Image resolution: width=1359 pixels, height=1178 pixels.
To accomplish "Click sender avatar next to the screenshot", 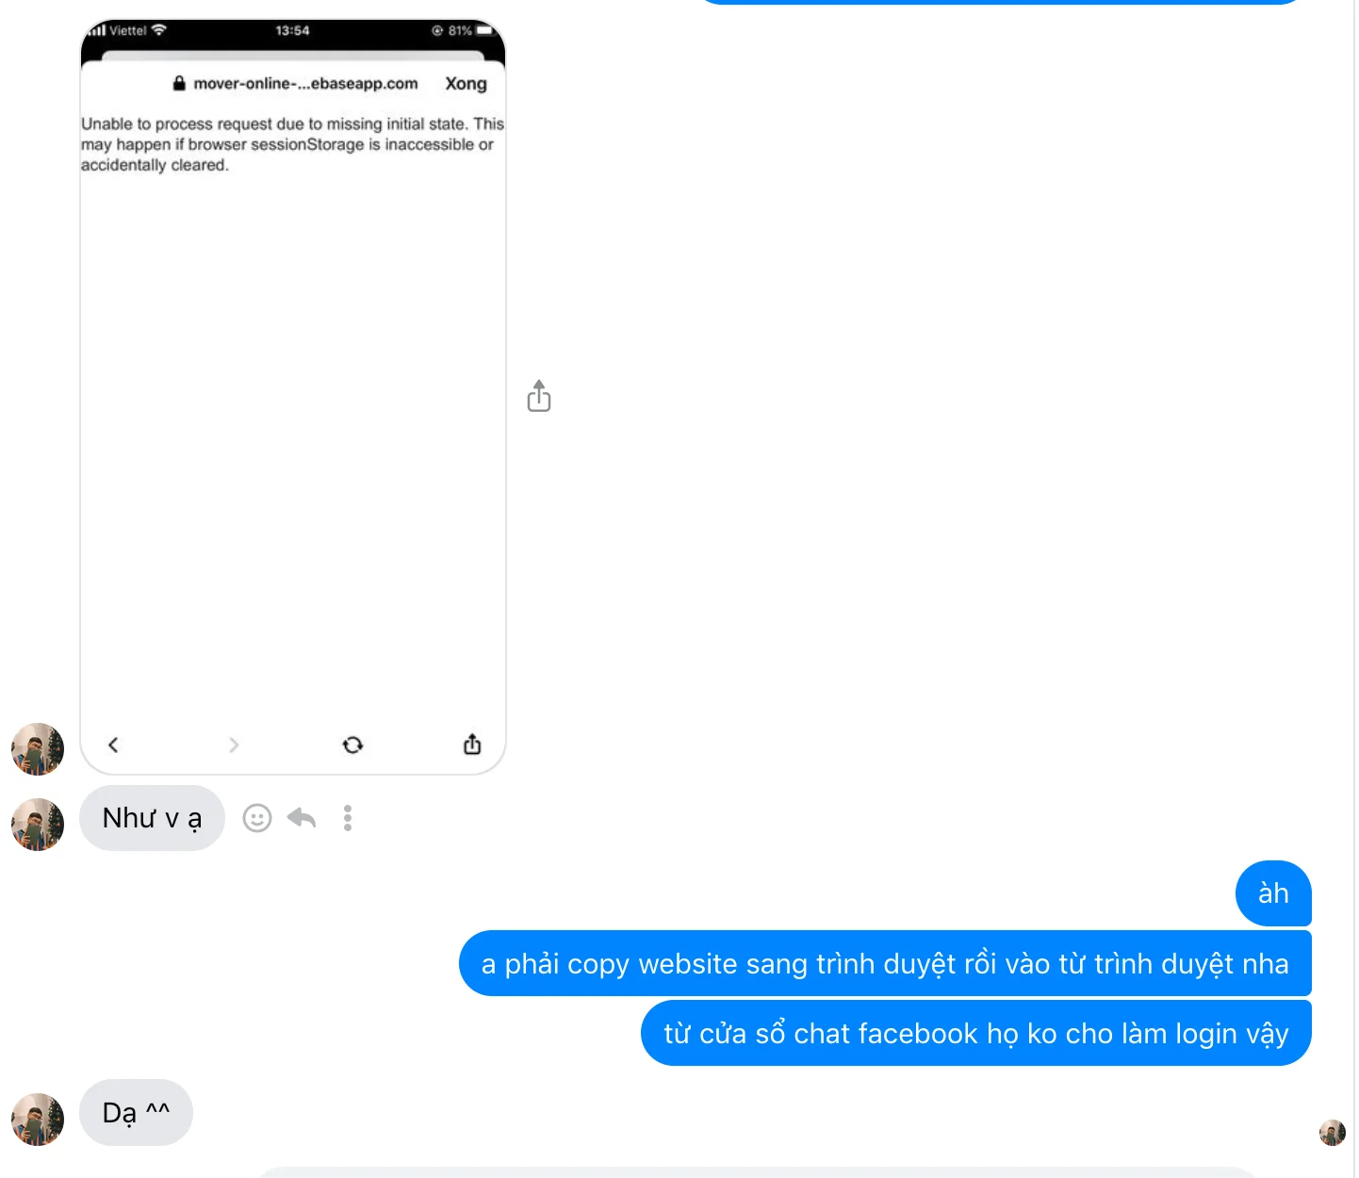I will tap(38, 749).
